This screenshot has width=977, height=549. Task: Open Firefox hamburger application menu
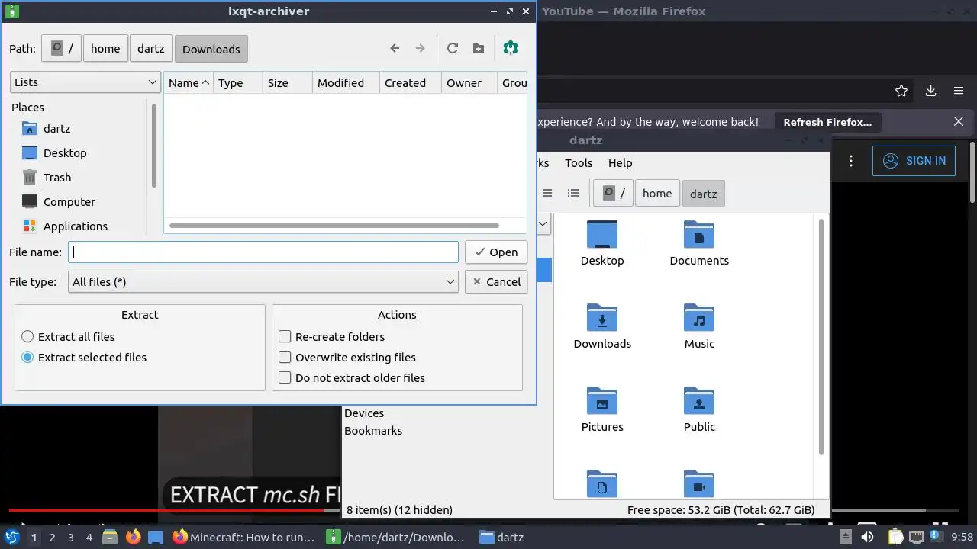point(959,91)
